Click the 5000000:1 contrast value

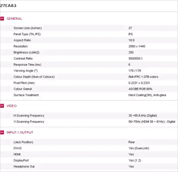click(x=136, y=58)
